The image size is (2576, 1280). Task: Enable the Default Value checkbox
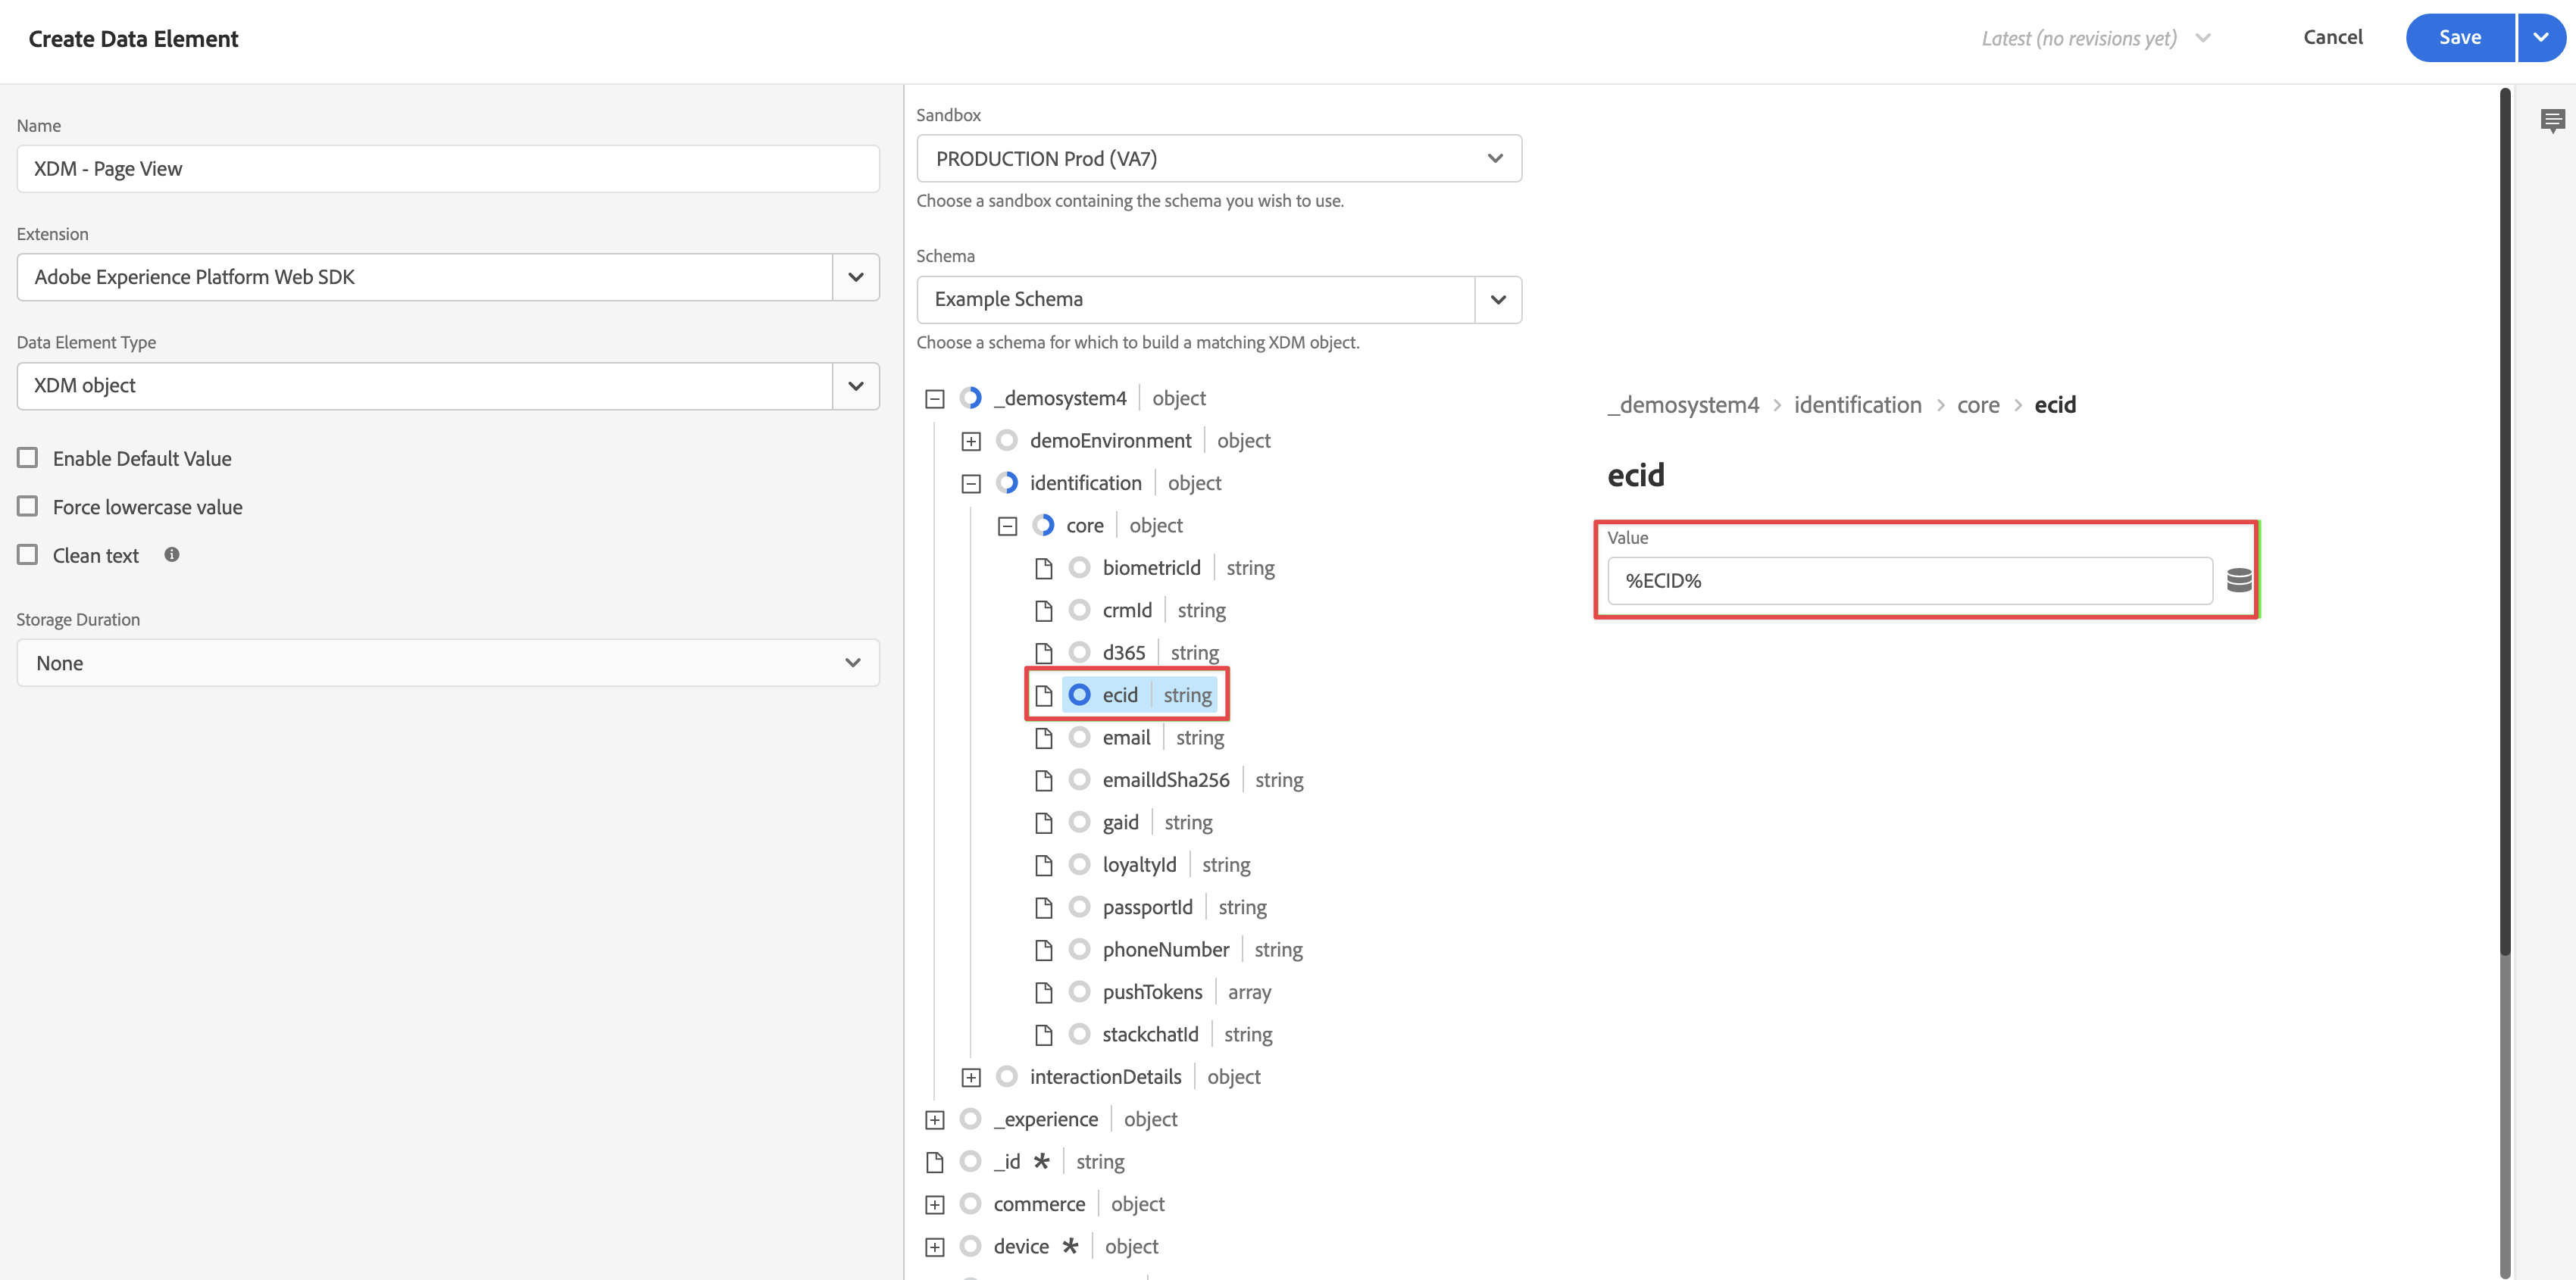[x=28, y=458]
